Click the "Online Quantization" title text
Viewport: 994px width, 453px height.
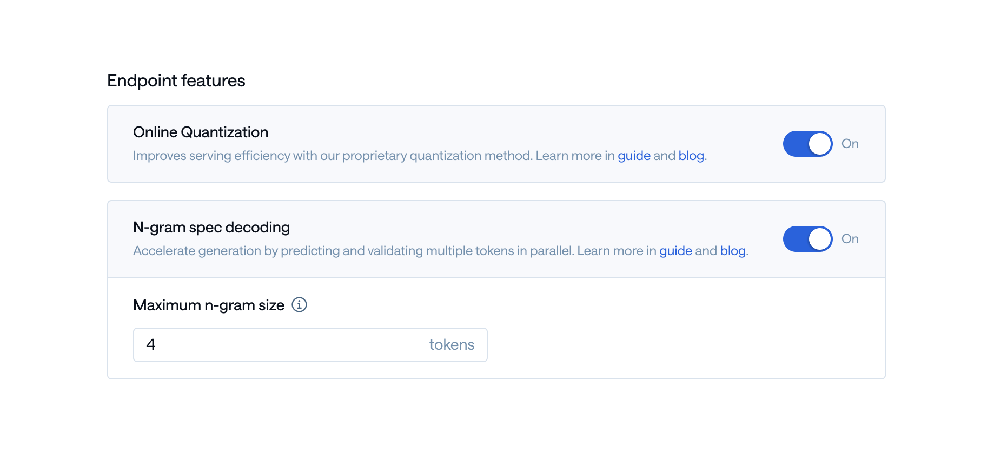pyautogui.click(x=201, y=132)
